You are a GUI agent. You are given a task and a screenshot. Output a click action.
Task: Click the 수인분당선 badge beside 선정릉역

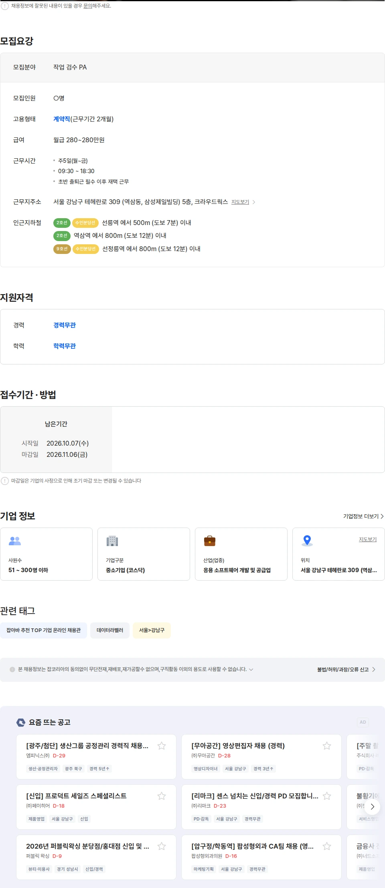coord(86,249)
